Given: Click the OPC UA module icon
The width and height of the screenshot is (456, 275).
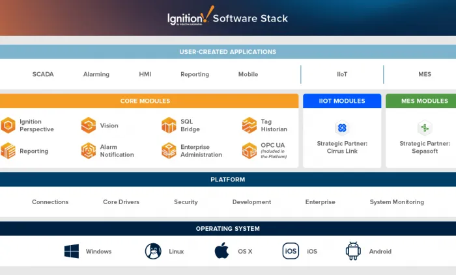Looking at the screenshot, I should point(249,151).
